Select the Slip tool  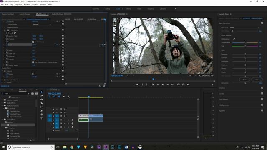[42, 107]
